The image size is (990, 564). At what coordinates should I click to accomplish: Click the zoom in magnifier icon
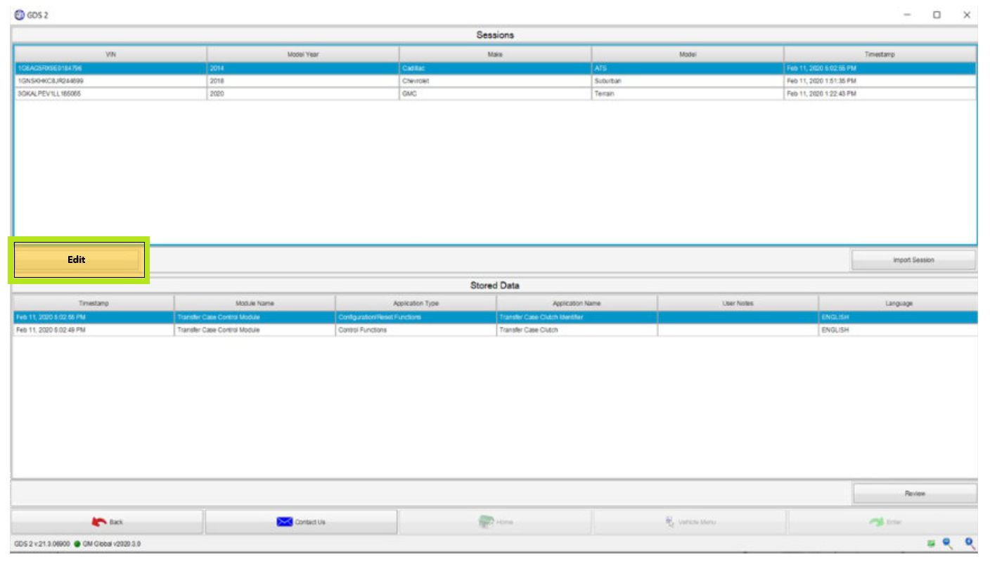click(970, 543)
